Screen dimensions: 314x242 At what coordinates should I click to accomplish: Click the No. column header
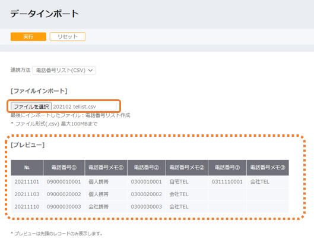point(27,168)
